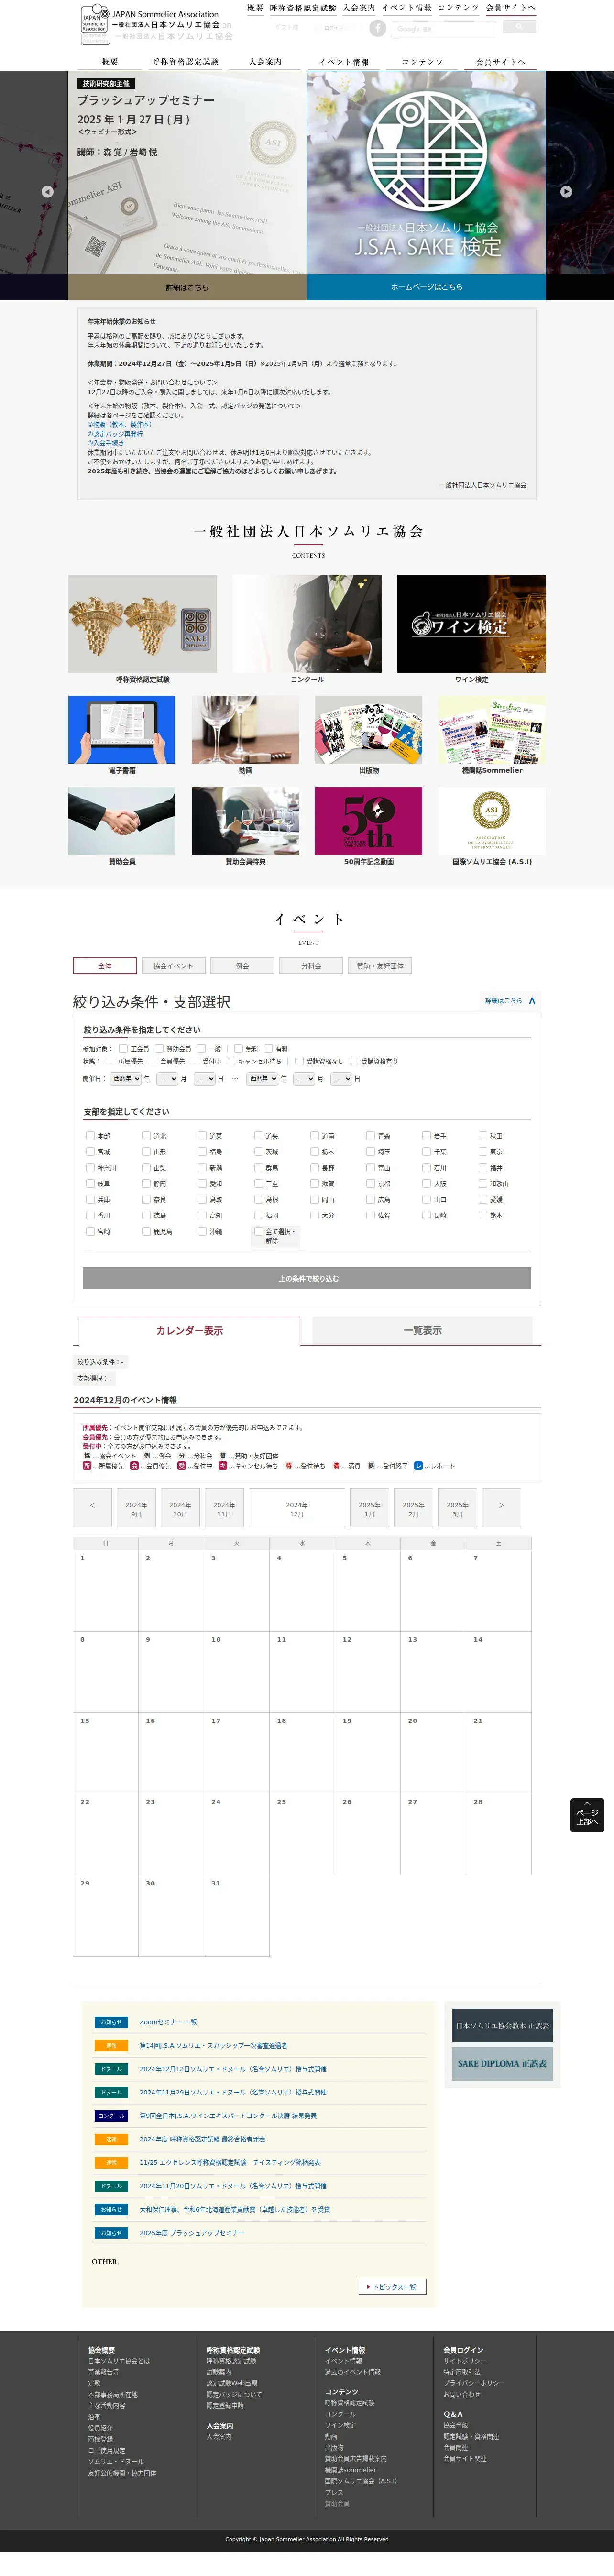Click the JAPAN Sommelier Association logo
The height and width of the screenshot is (2576, 614).
(x=151, y=25)
